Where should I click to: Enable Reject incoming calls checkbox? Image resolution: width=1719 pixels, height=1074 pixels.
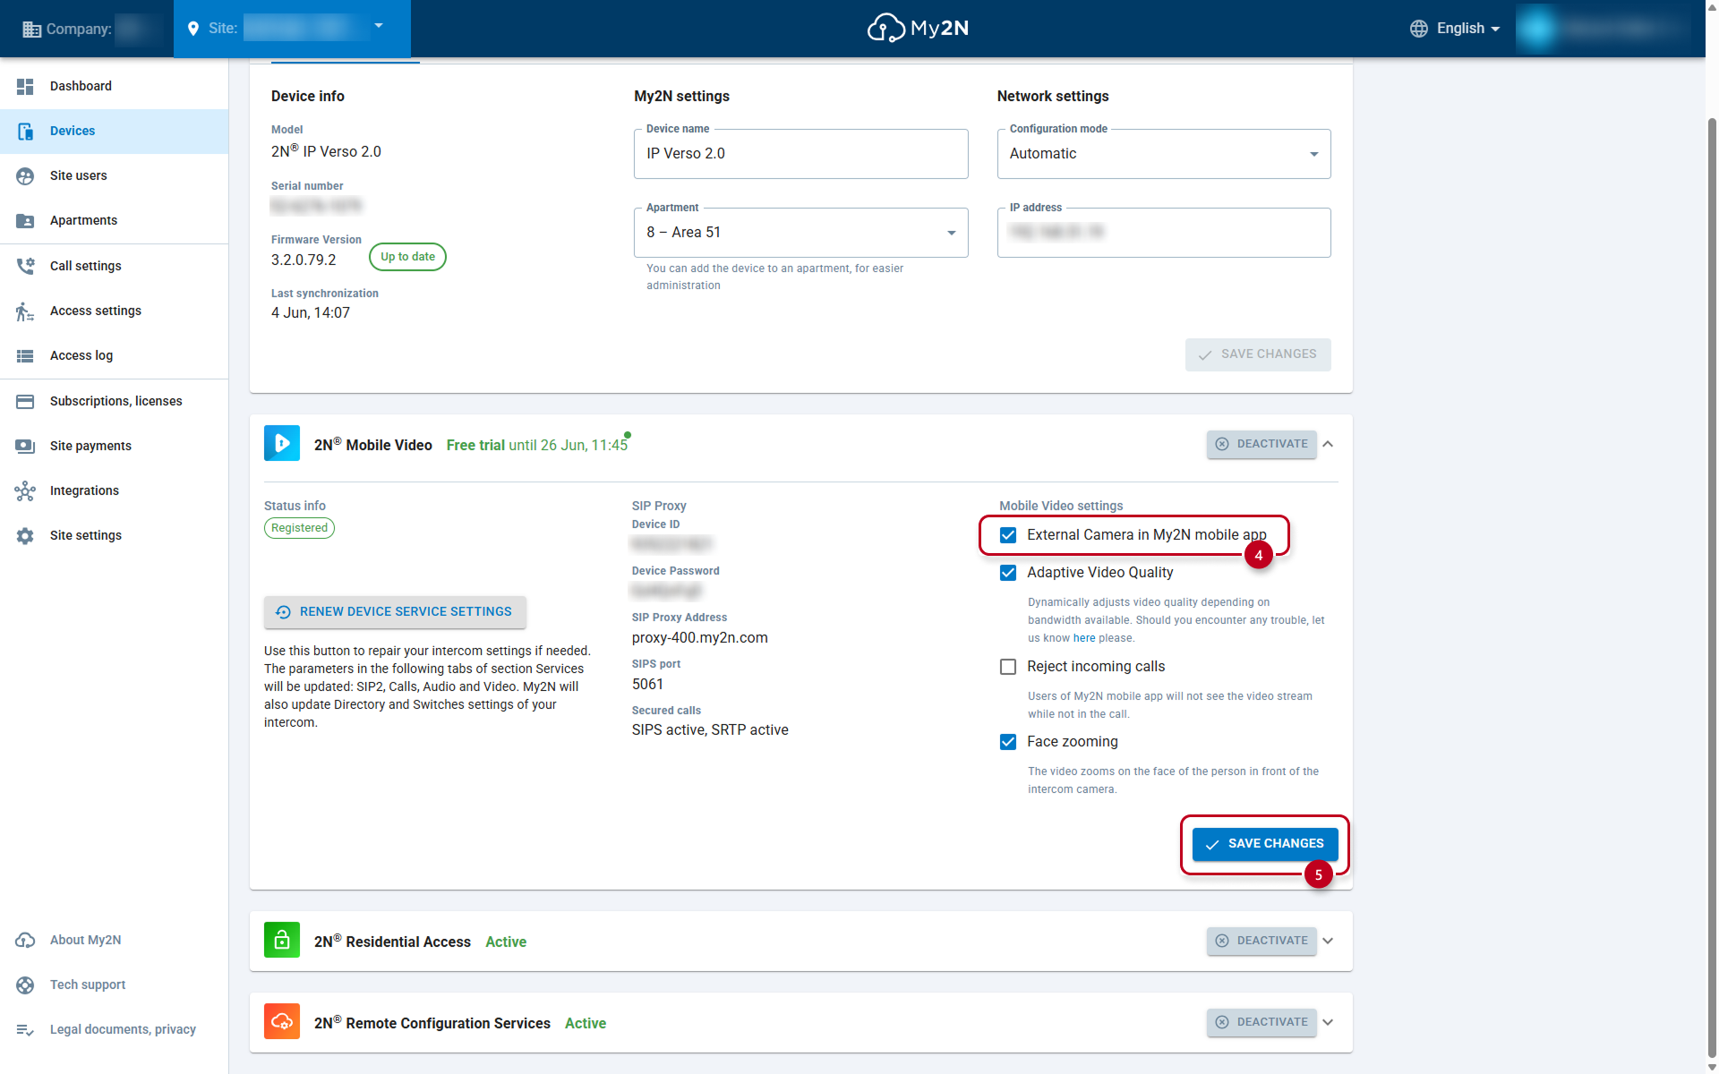point(1008,667)
